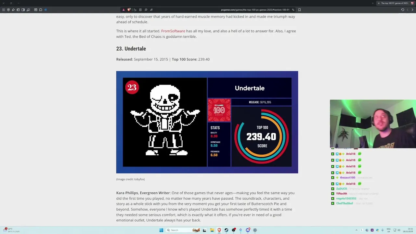Open the taskbar clock and date
Screen dimensions: 416x234
408,230
